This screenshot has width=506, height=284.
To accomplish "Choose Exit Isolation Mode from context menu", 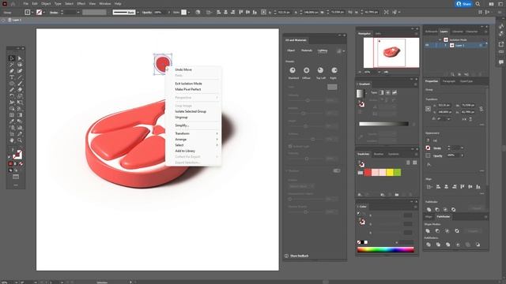I will click(188, 84).
